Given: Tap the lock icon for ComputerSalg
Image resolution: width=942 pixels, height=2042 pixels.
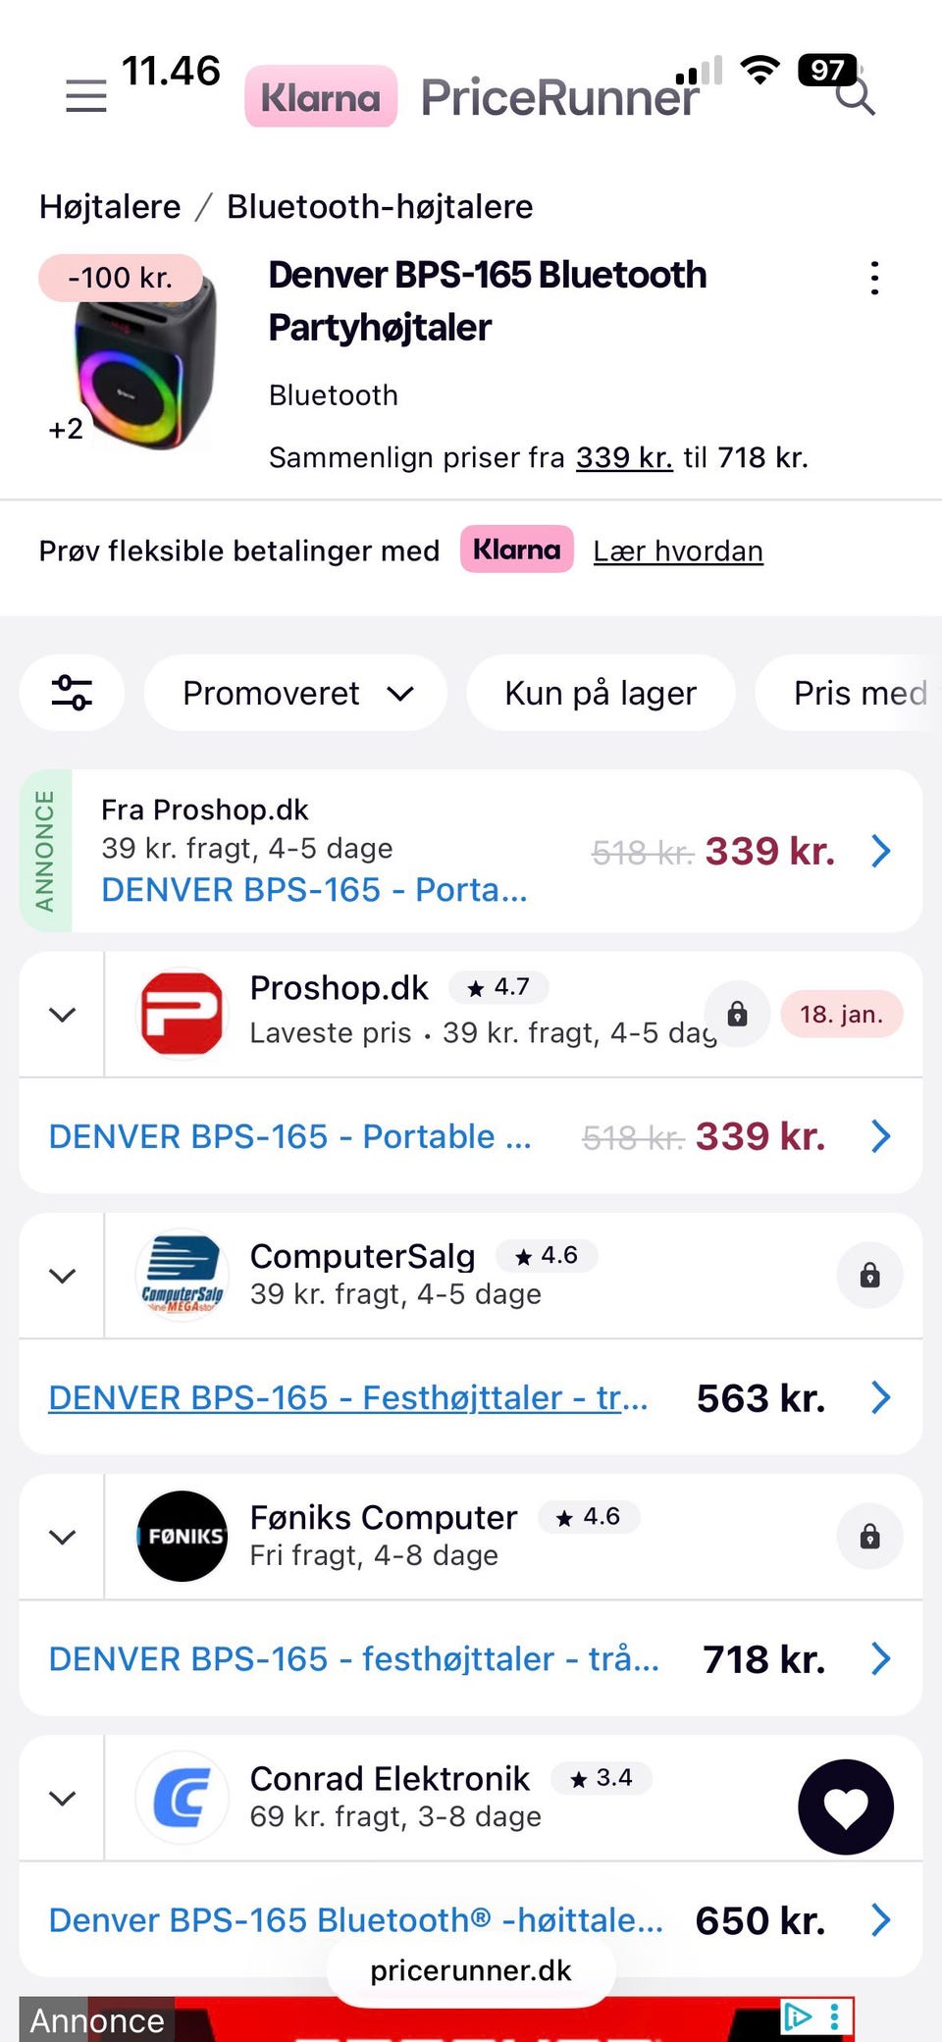Looking at the screenshot, I should (x=869, y=1275).
